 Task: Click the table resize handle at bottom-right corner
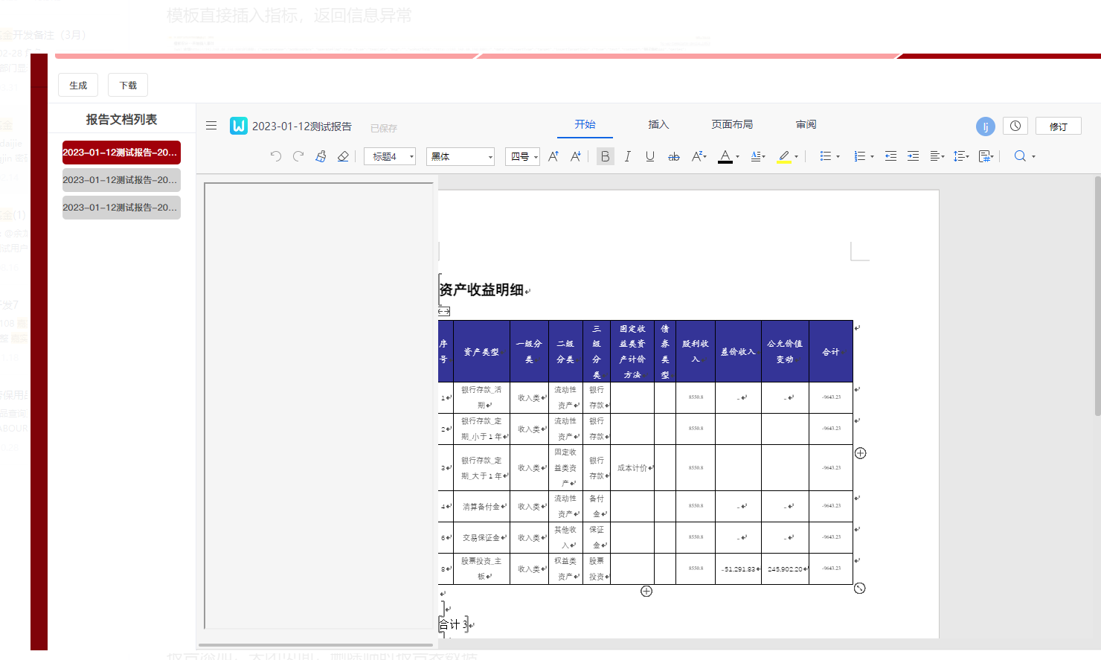pyautogui.click(x=860, y=588)
